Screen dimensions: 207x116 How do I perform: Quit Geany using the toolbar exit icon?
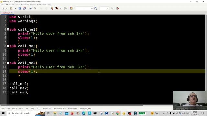[118, 8]
